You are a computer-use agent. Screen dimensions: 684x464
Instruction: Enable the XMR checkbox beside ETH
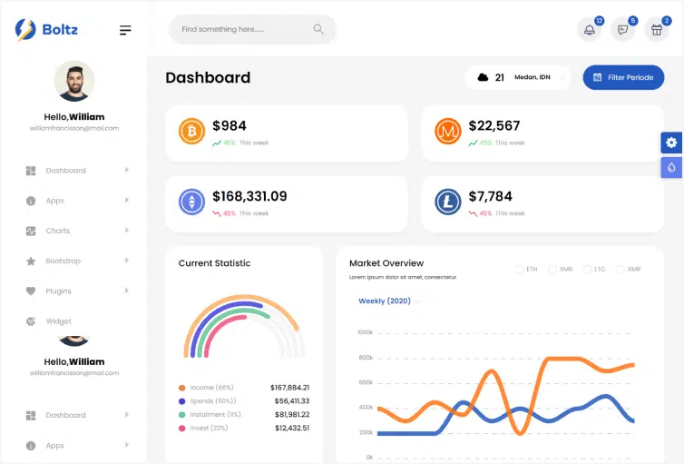tap(552, 270)
